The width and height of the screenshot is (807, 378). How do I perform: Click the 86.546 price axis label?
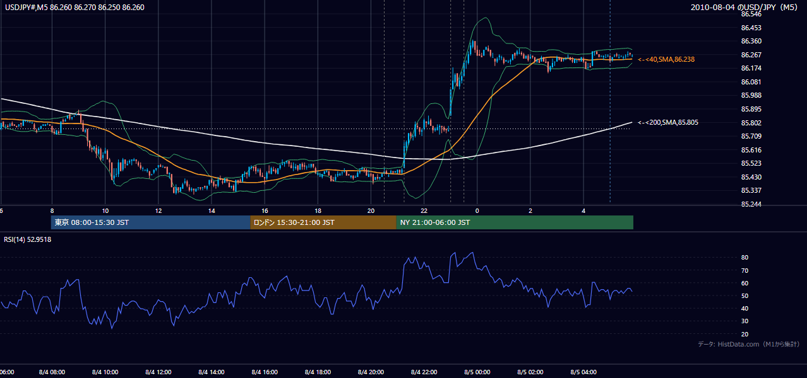coord(751,14)
